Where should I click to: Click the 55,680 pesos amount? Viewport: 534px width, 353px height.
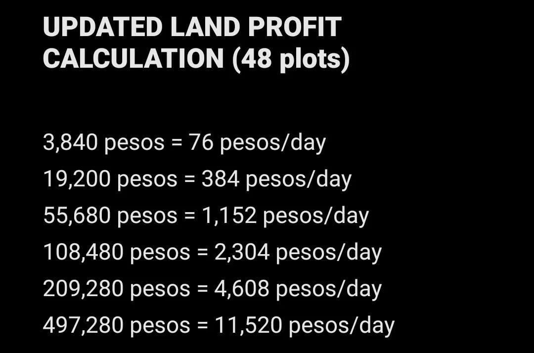point(110,216)
